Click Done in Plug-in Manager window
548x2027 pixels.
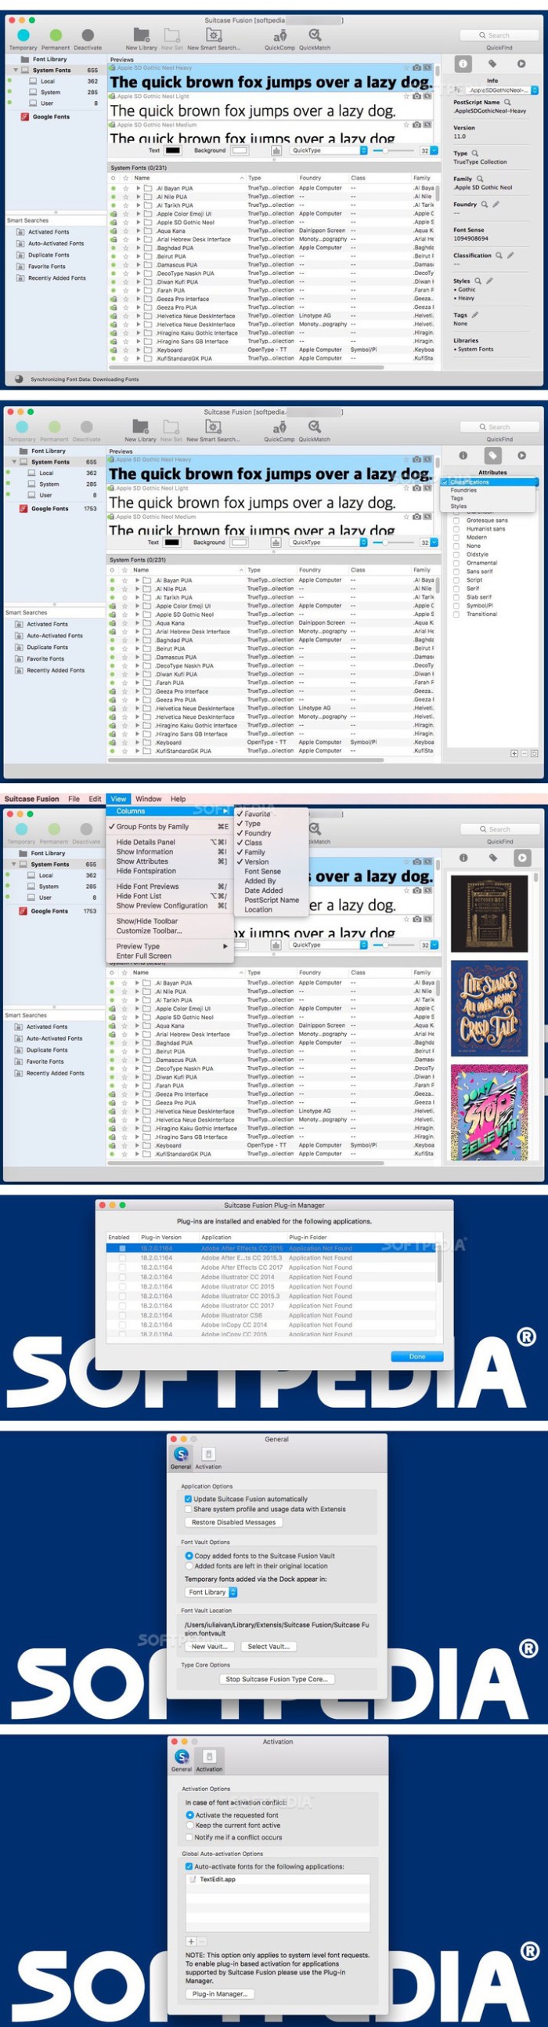pyautogui.click(x=416, y=1357)
